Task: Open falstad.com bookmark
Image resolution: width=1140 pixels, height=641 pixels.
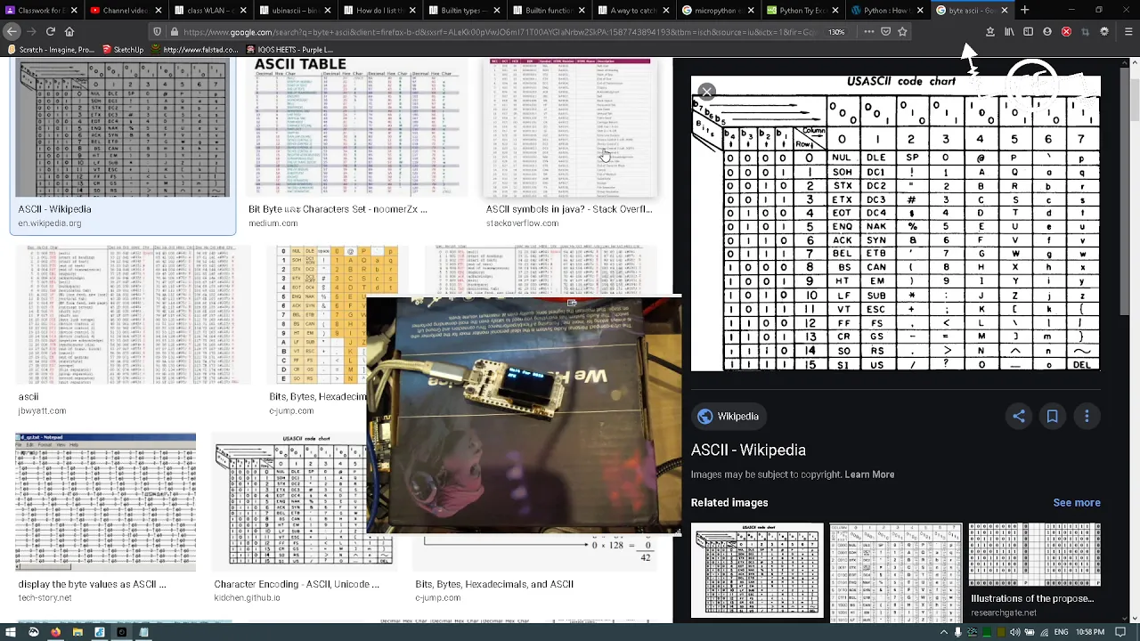Action: coord(194,50)
